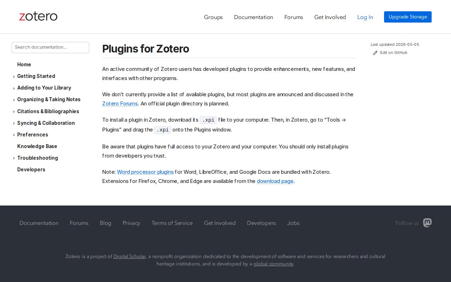Follow the Zotero Forums link in the text

pos(120,104)
